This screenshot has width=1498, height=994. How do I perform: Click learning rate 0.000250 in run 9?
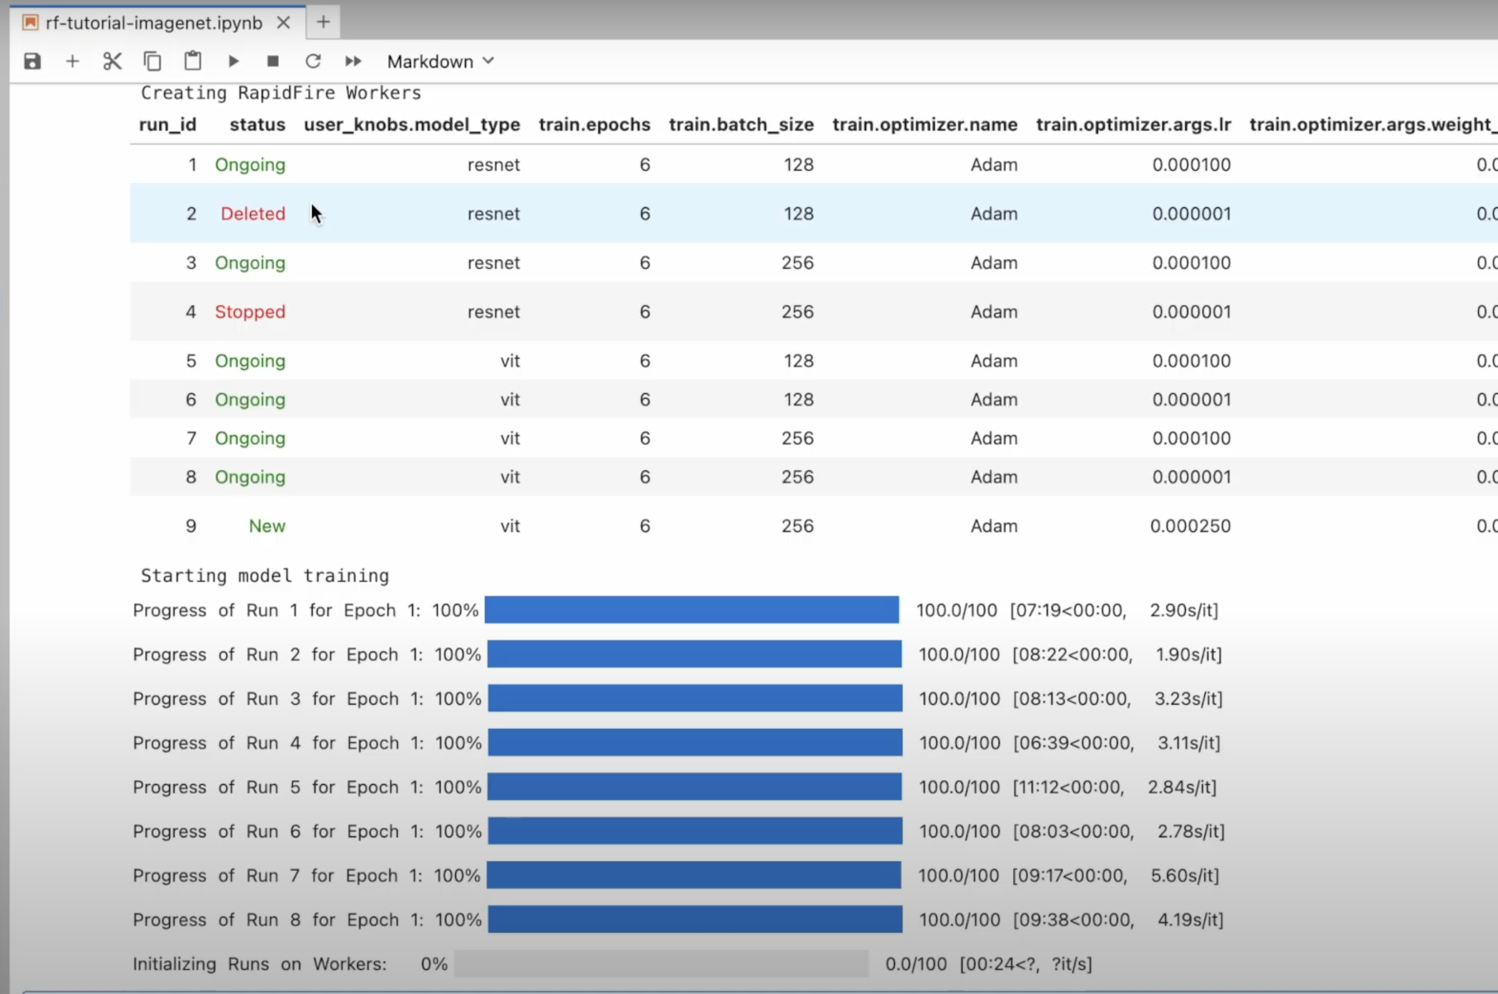tap(1191, 526)
